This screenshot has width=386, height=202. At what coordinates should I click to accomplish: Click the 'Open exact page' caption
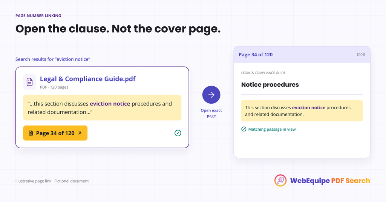click(211, 113)
